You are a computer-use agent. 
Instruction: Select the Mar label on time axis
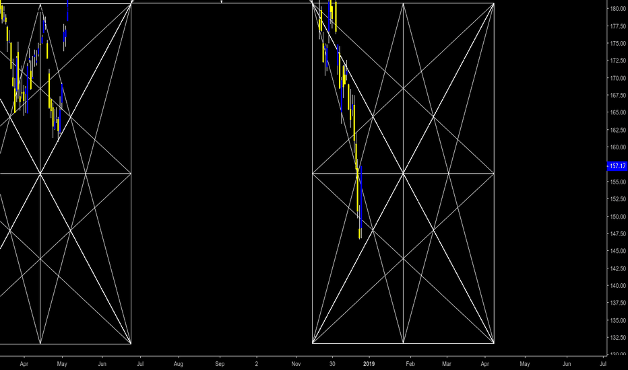tap(447, 364)
